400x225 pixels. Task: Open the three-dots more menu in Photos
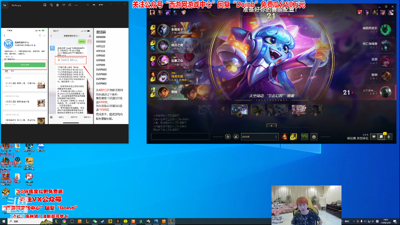click(x=76, y=5)
